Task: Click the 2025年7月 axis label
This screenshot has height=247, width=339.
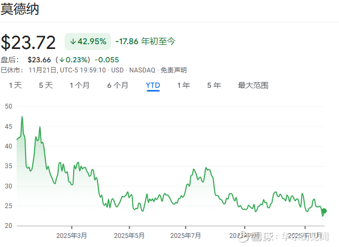Action: [185, 236]
